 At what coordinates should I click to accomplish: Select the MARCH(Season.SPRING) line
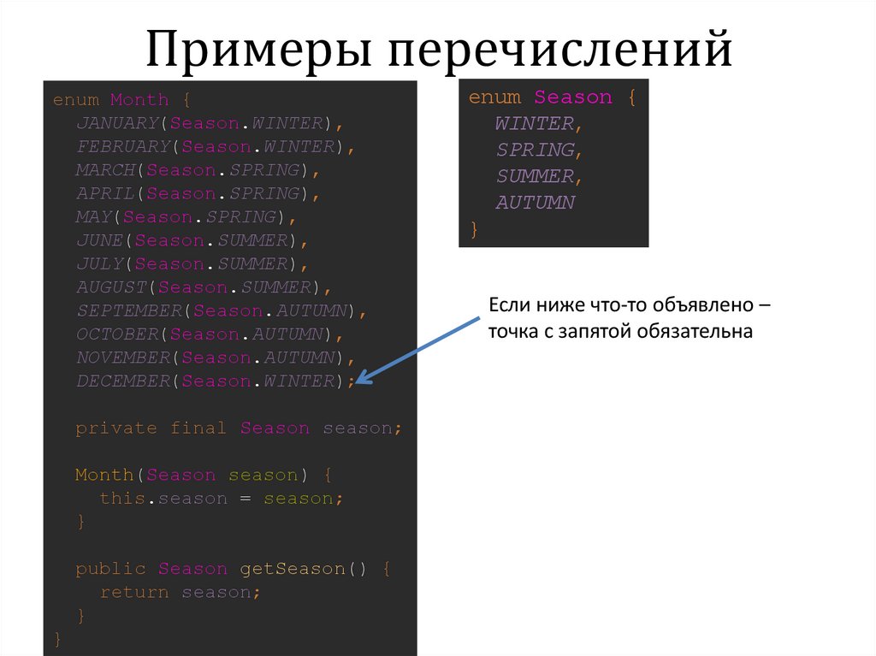(x=198, y=170)
